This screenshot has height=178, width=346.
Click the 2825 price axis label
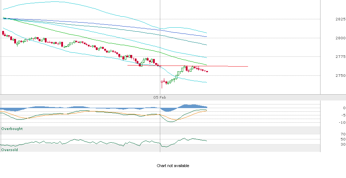click(340, 19)
